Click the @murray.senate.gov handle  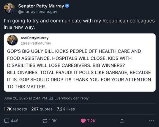point(38,12)
